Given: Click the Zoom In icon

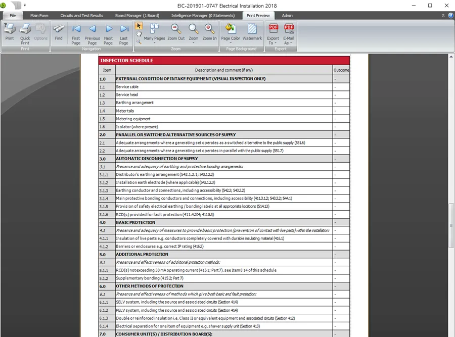Looking at the screenshot, I should pos(209,30).
